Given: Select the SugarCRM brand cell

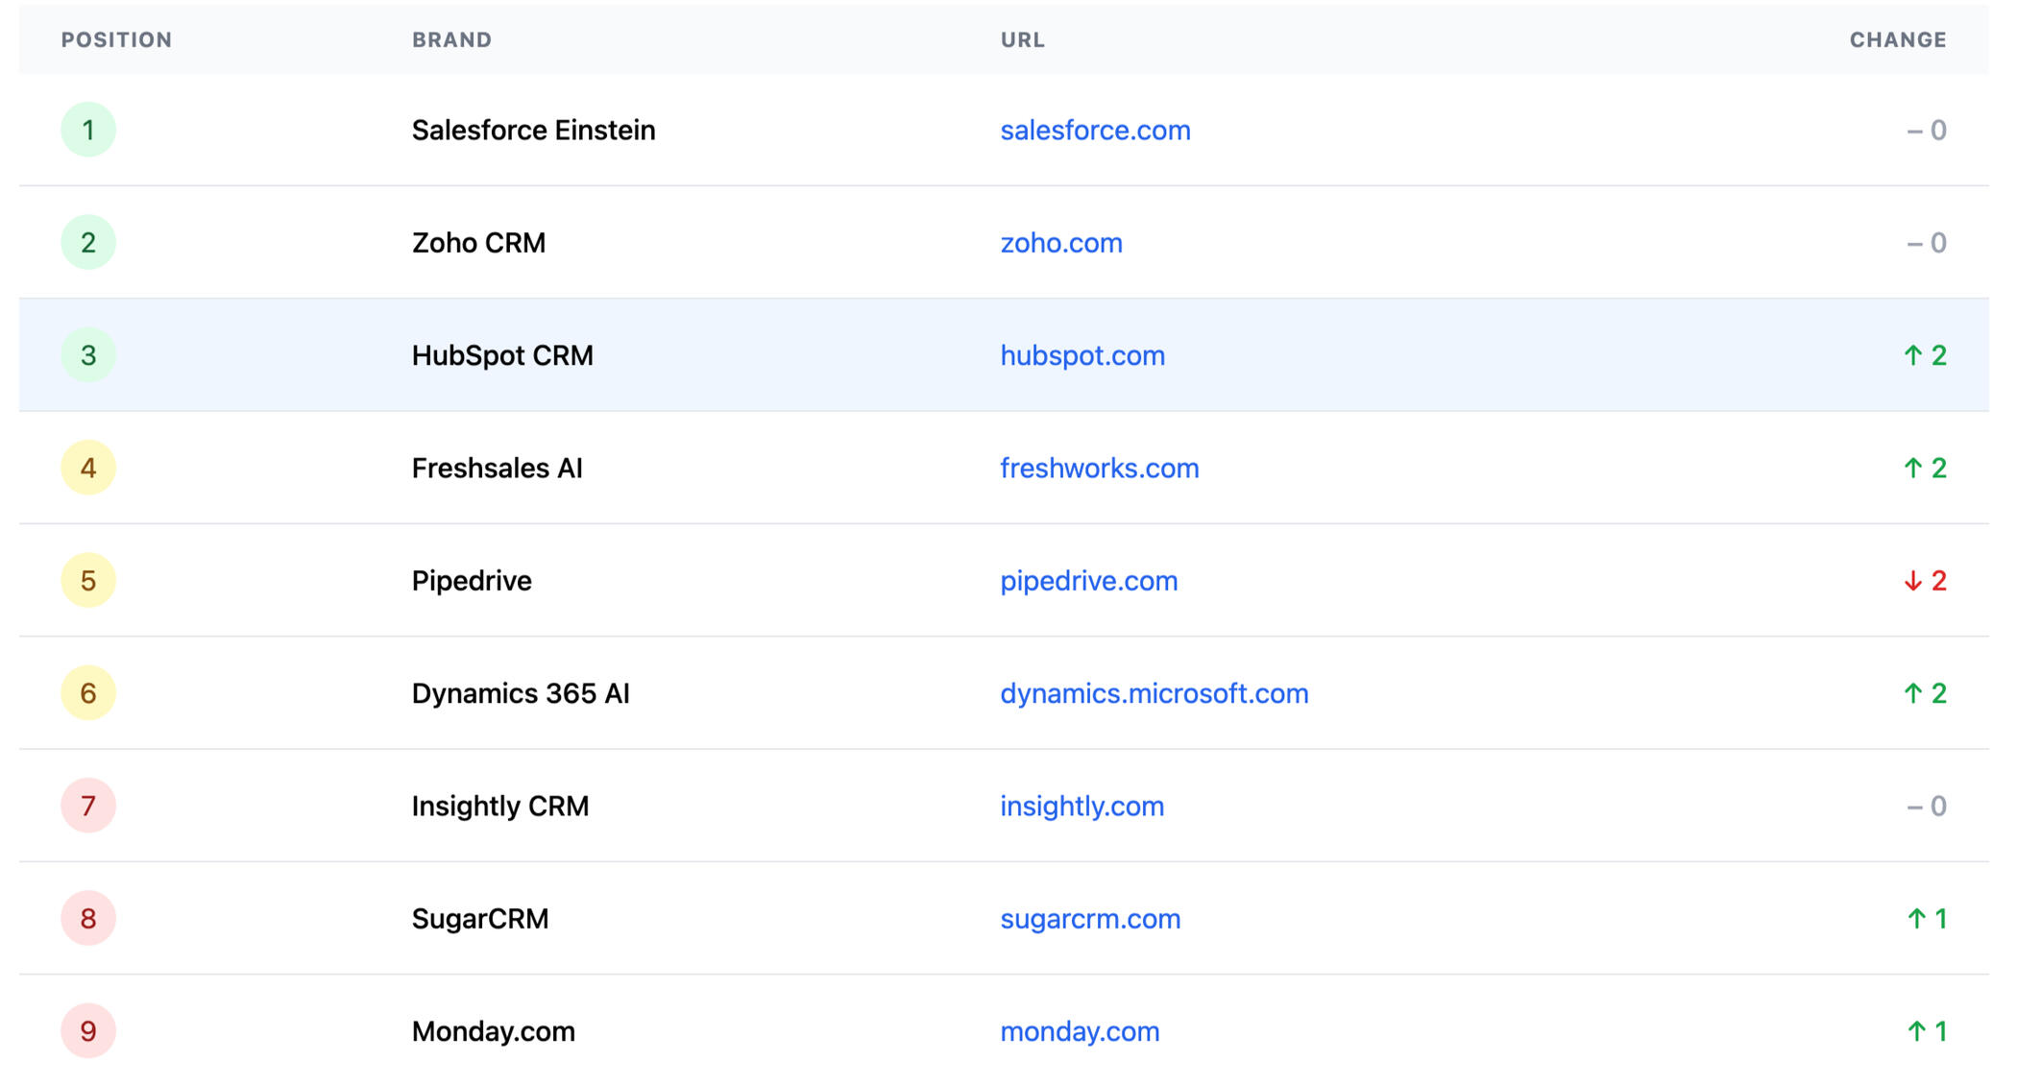Looking at the screenshot, I should tap(480, 919).
